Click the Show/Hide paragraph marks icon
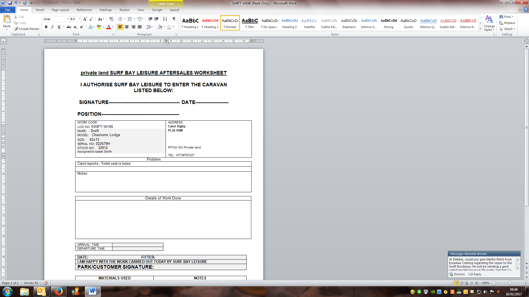 pyautogui.click(x=174, y=19)
